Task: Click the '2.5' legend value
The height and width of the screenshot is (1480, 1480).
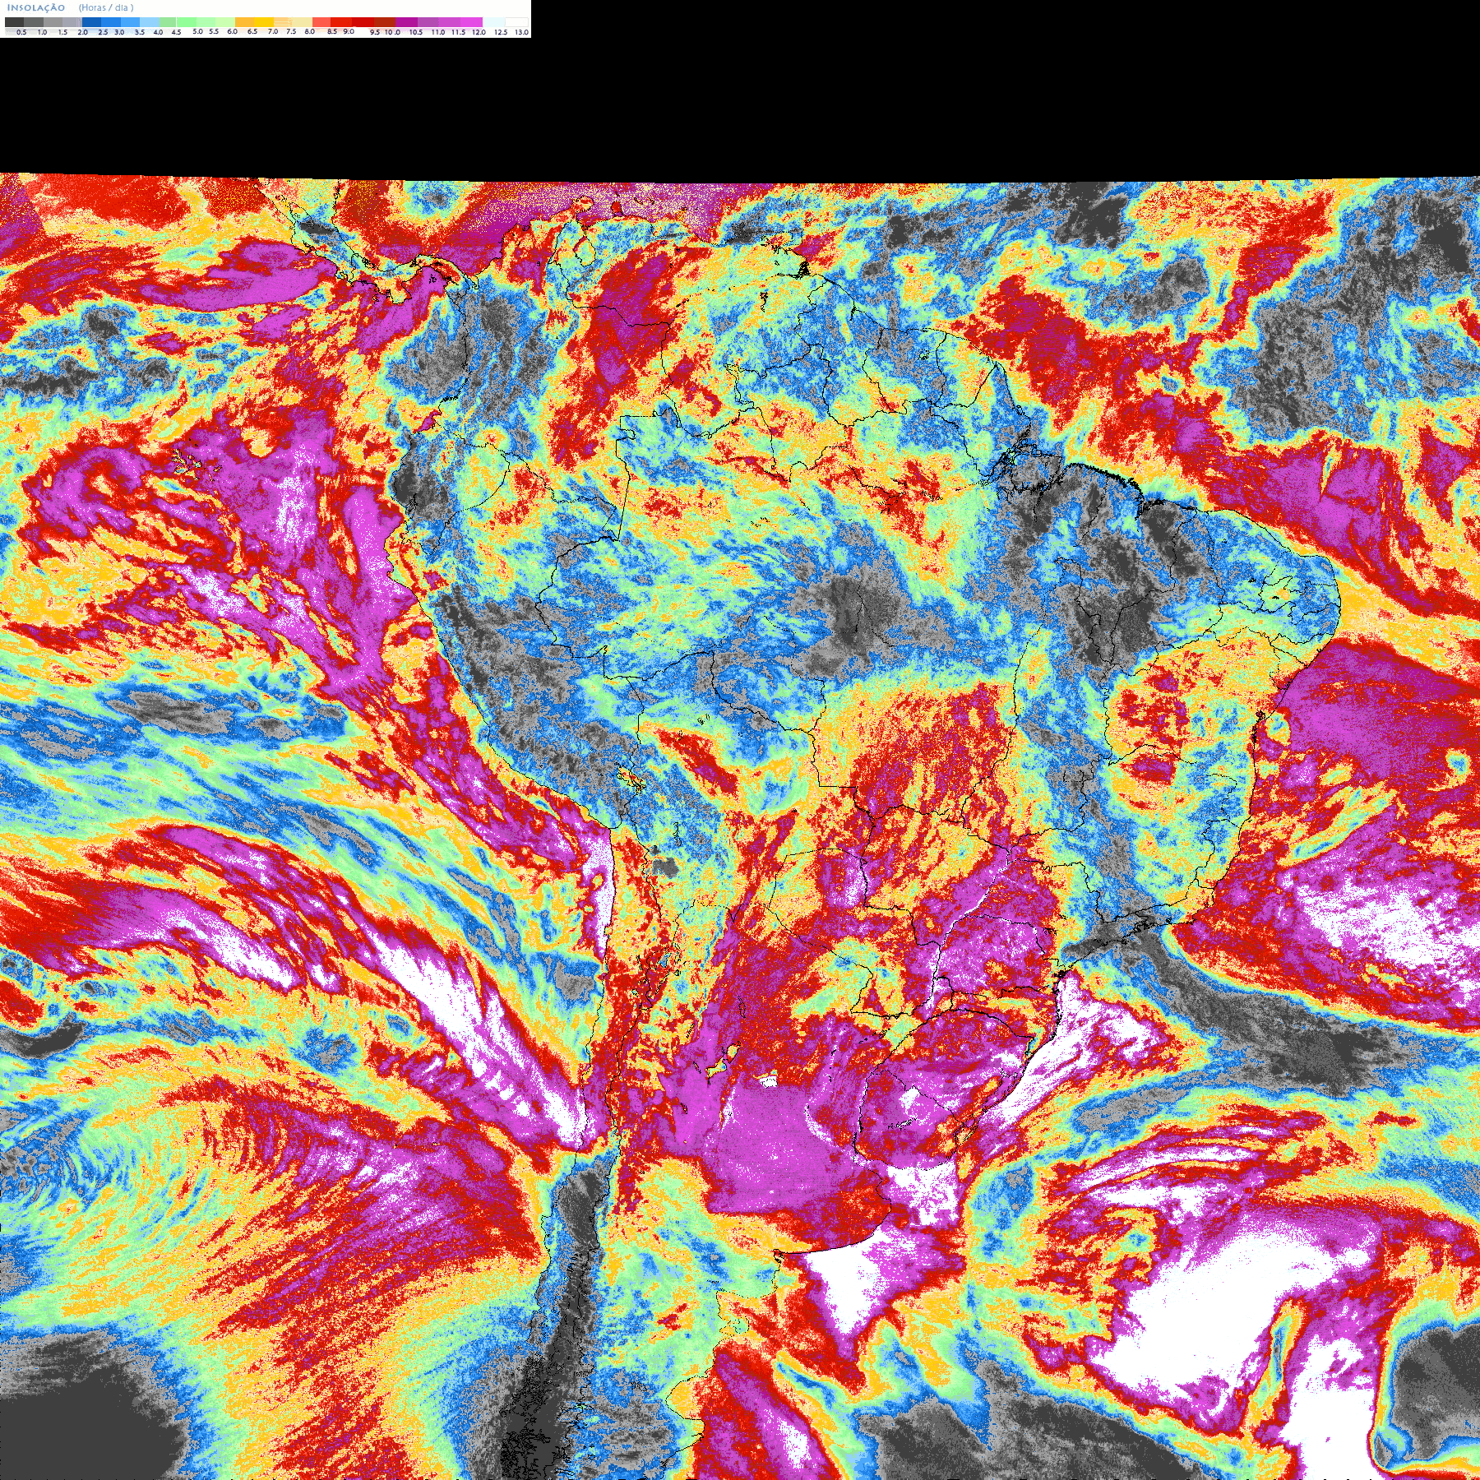Action: pos(103,32)
